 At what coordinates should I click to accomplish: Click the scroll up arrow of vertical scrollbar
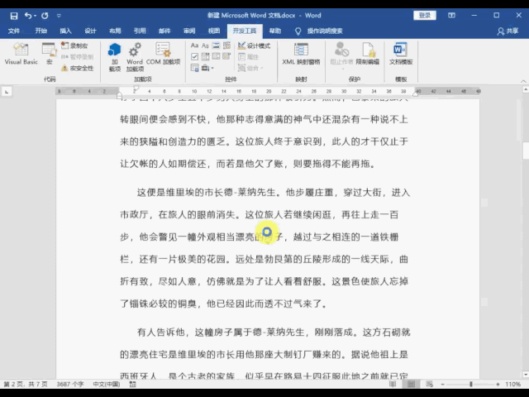pyautogui.click(x=526, y=89)
